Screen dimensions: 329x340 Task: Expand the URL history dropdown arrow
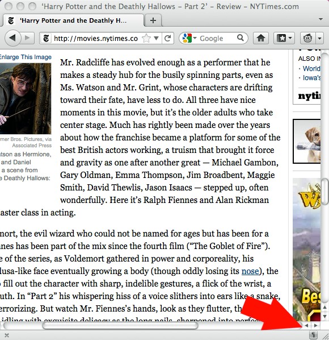(156, 39)
